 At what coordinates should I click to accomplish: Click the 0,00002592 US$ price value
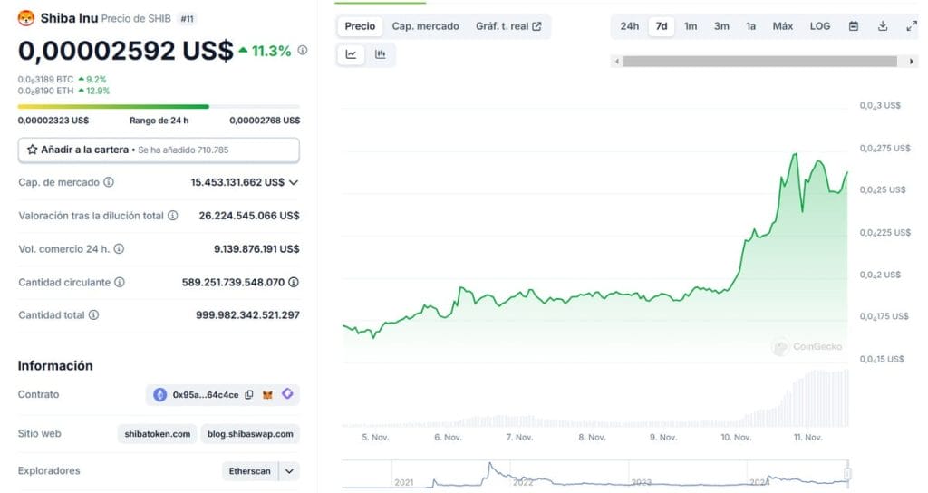[125, 51]
